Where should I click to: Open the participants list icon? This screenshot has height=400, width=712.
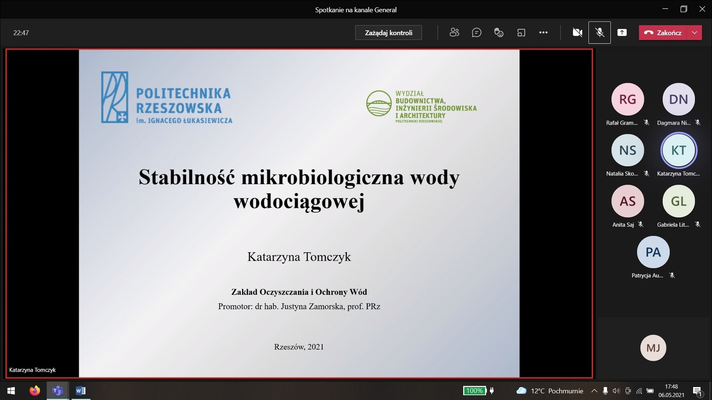pos(454,32)
